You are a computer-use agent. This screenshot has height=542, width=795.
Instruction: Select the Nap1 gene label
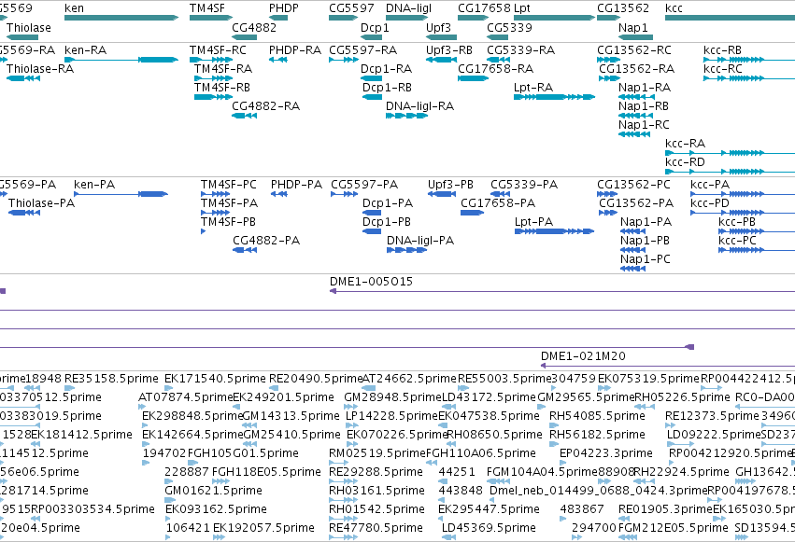pyautogui.click(x=632, y=27)
